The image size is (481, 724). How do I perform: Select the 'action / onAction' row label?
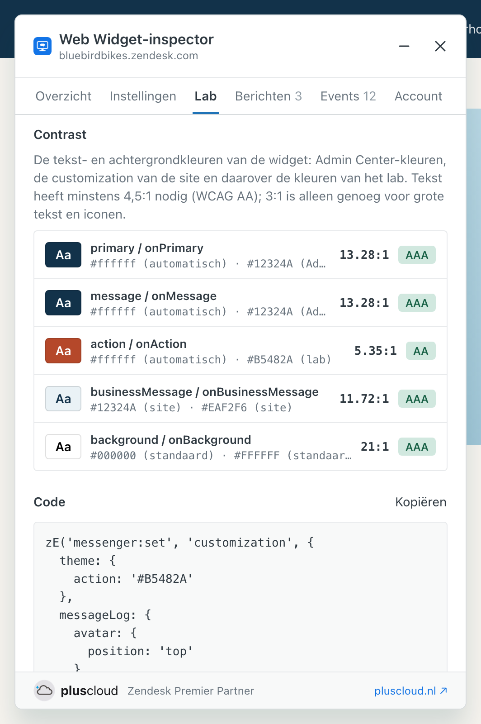[x=138, y=344]
